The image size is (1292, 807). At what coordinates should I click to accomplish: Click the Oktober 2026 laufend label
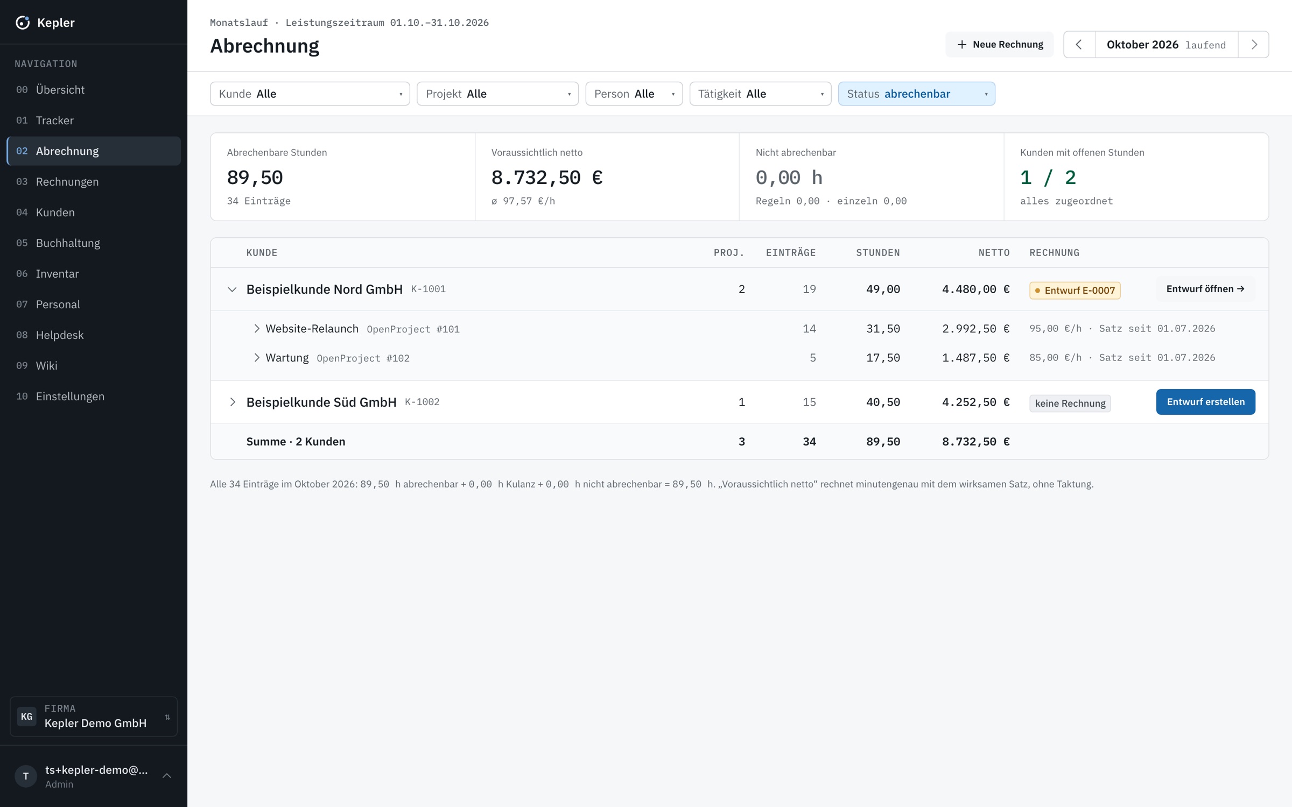(x=1166, y=45)
